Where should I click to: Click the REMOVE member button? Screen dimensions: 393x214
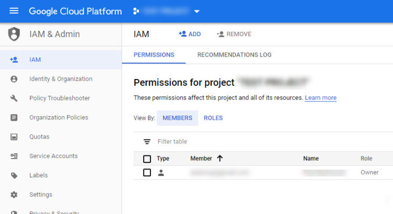pos(234,34)
